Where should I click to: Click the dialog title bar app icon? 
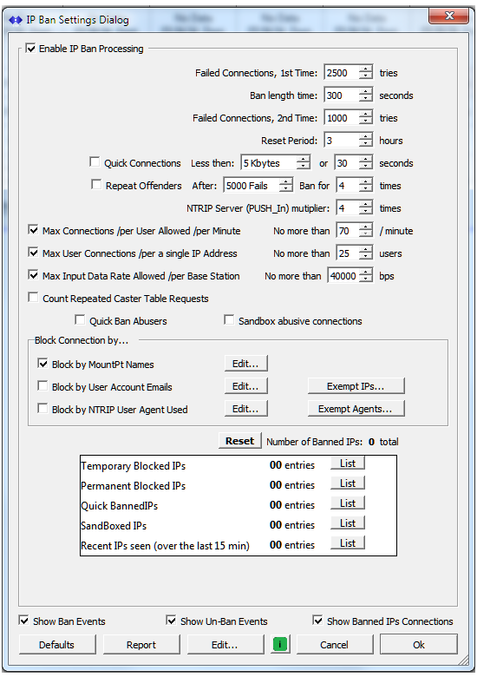(15, 20)
